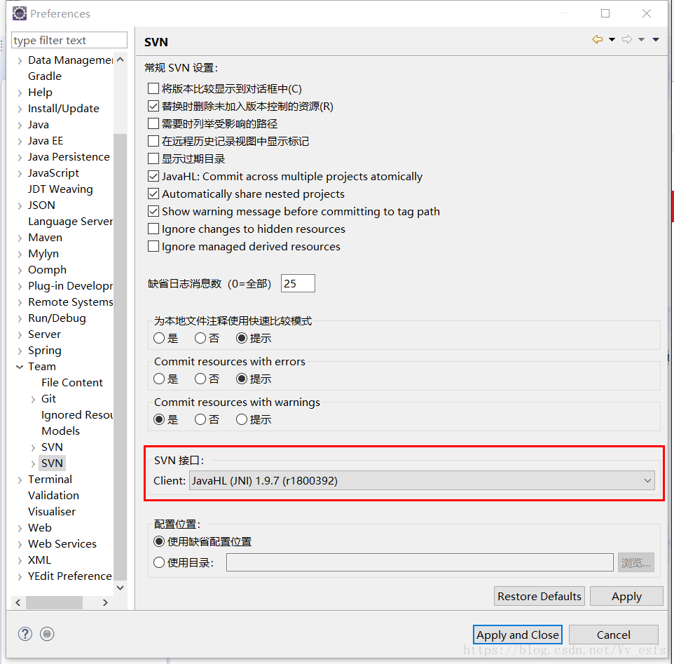Select Terminal preferences page
This screenshot has width=674, height=664.
50,479
